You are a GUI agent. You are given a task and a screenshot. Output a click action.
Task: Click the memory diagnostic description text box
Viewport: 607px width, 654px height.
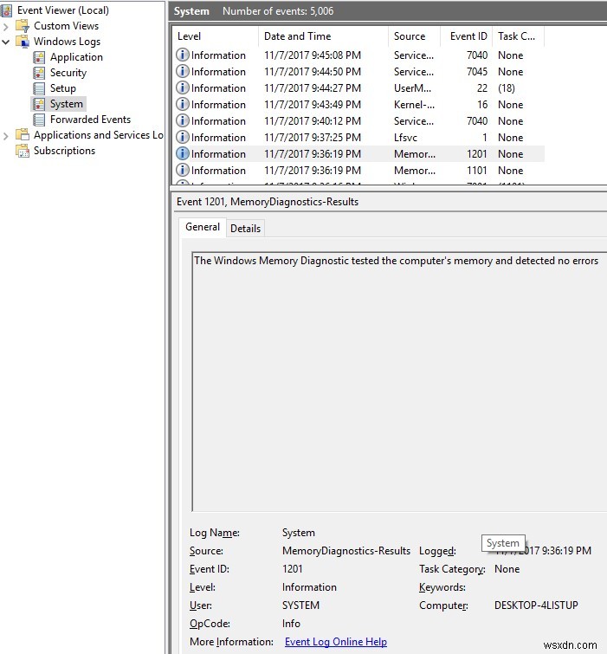[x=399, y=381]
